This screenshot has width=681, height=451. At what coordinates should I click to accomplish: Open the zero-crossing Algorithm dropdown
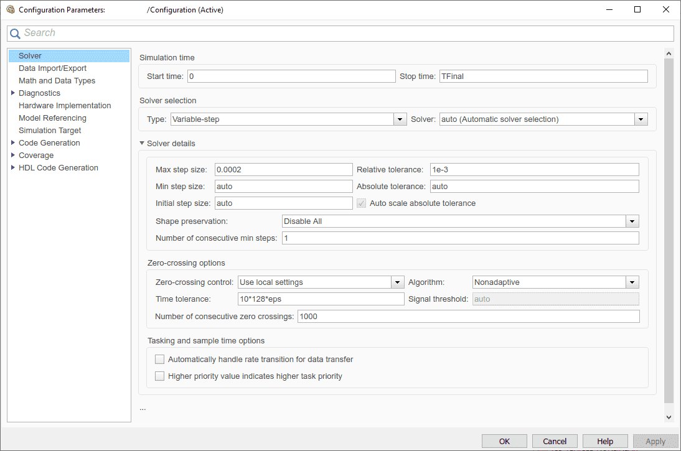point(632,282)
